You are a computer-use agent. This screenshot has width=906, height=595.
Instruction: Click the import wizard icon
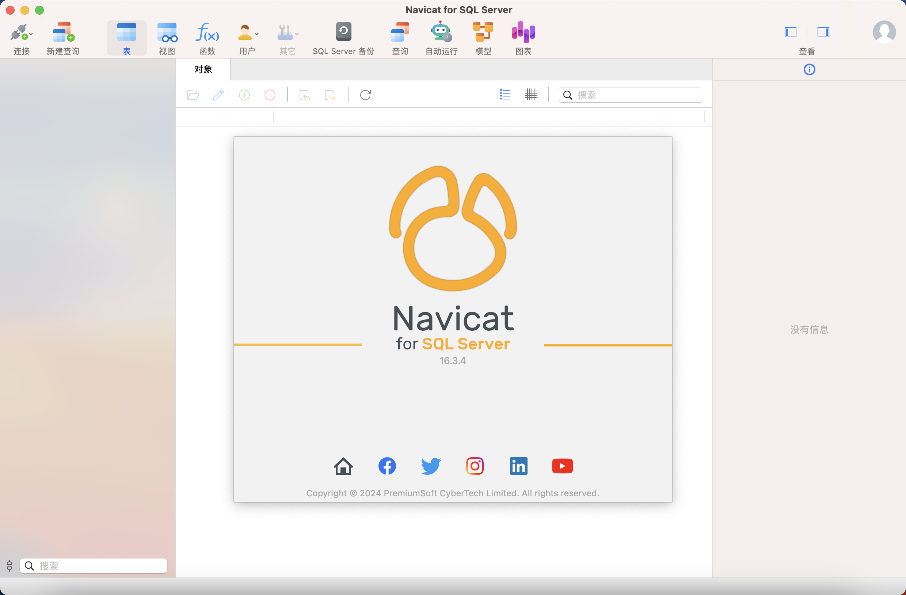click(x=305, y=95)
